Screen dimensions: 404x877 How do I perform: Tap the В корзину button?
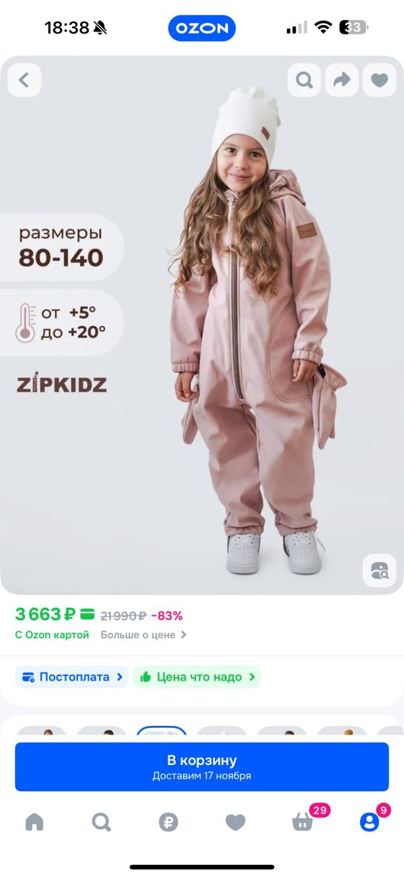click(x=202, y=767)
